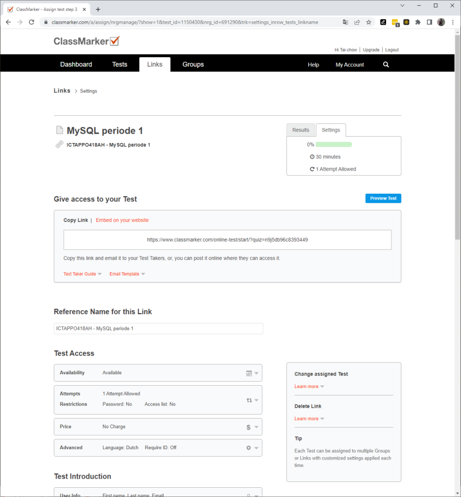Click the Upgrade link

click(x=371, y=50)
